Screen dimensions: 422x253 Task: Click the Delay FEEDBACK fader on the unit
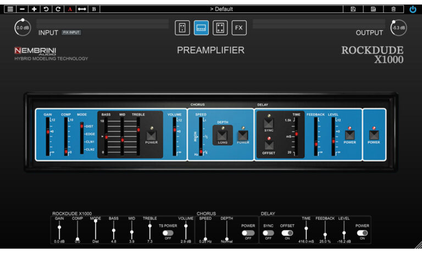[316, 137]
